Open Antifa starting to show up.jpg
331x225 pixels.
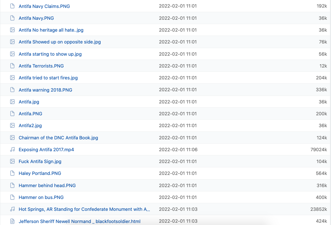tap(50, 54)
